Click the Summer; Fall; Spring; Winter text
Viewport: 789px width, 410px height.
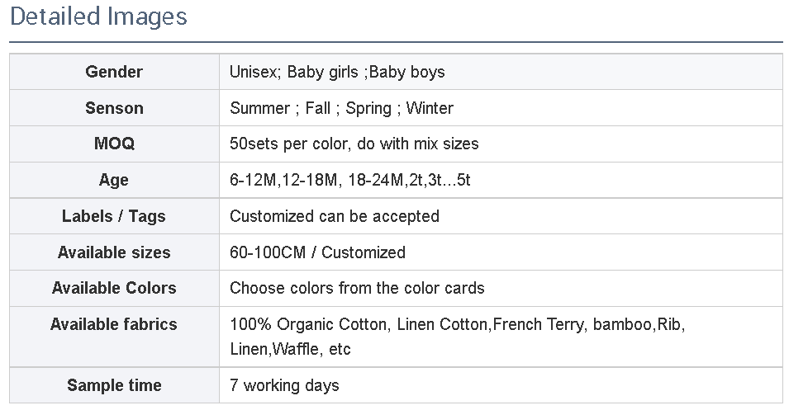click(x=341, y=108)
